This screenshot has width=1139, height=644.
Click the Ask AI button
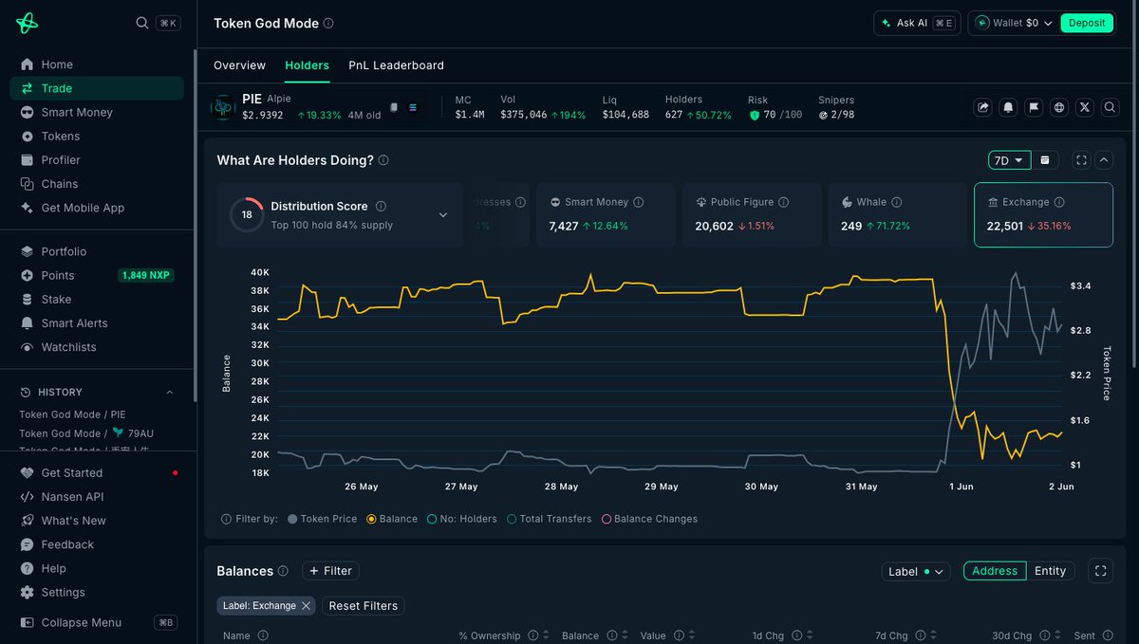point(917,23)
